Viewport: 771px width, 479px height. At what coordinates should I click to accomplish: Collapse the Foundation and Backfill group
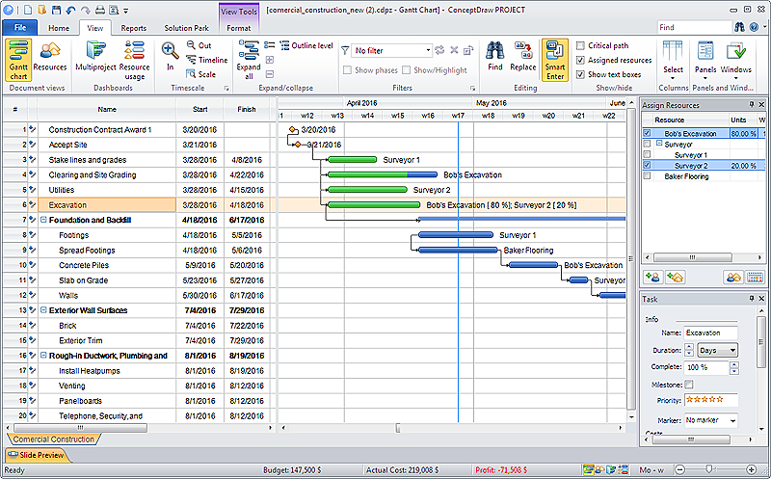43,220
